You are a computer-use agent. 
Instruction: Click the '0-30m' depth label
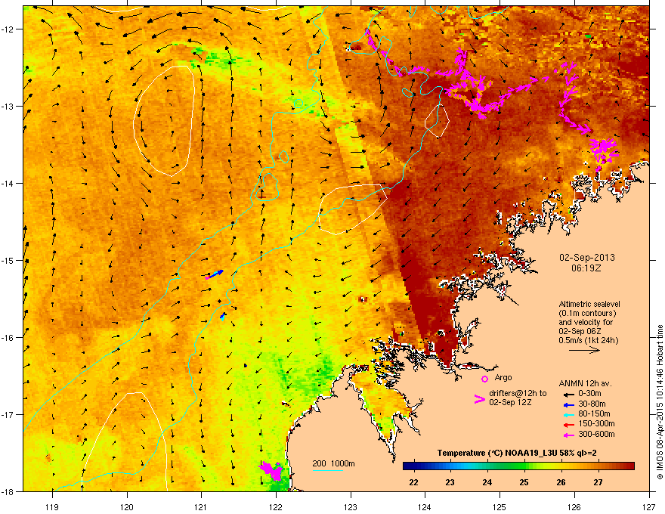click(589, 394)
